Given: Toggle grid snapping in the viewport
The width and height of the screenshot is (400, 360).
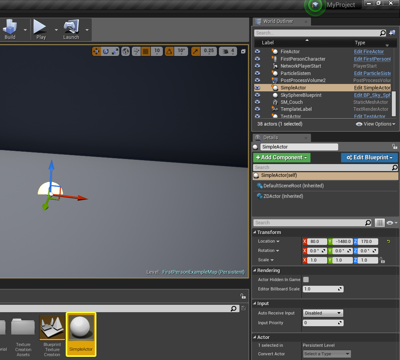Looking at the screenshot, I should click(x=146, y=51).
